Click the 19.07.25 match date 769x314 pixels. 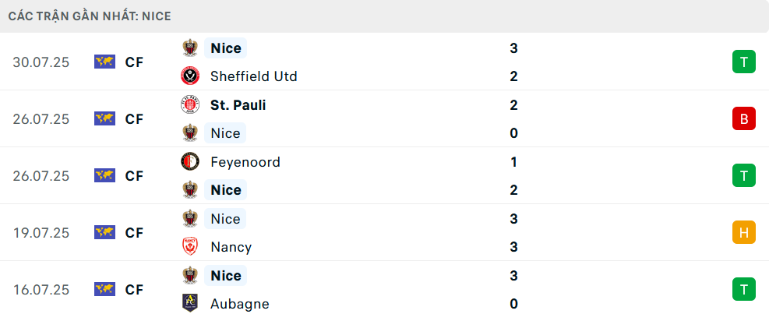41,233
